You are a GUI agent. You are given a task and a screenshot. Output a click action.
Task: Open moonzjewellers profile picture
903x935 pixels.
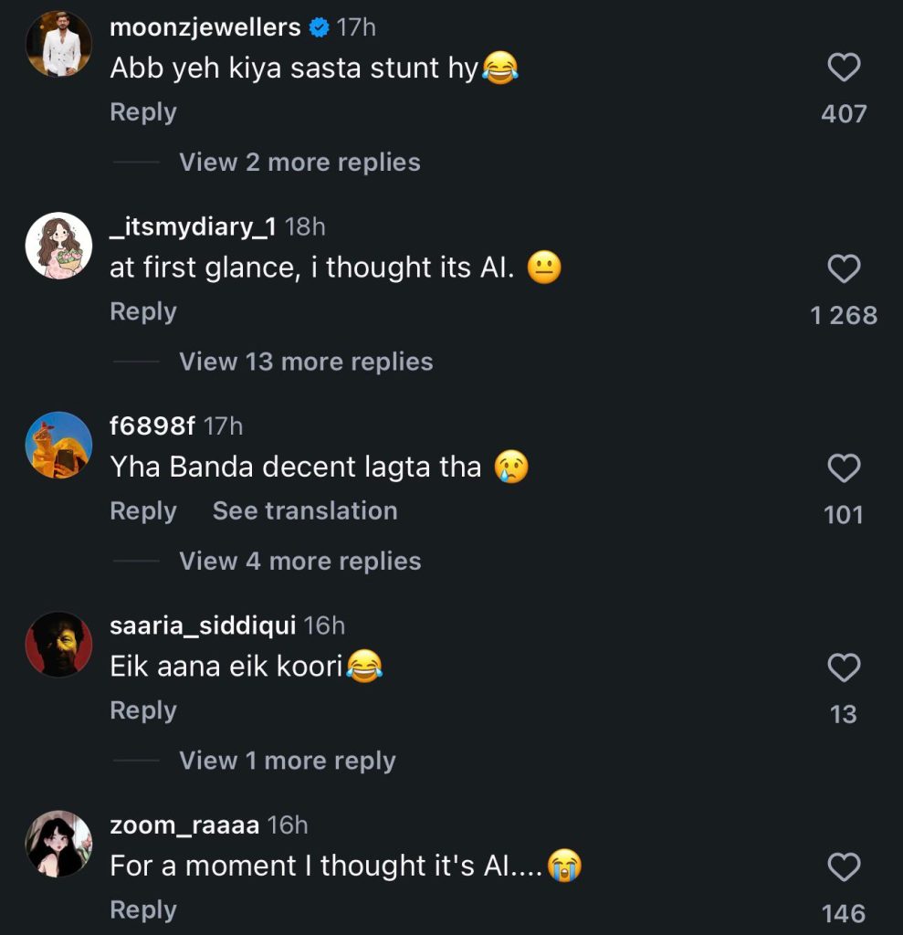tap(59, 44)
